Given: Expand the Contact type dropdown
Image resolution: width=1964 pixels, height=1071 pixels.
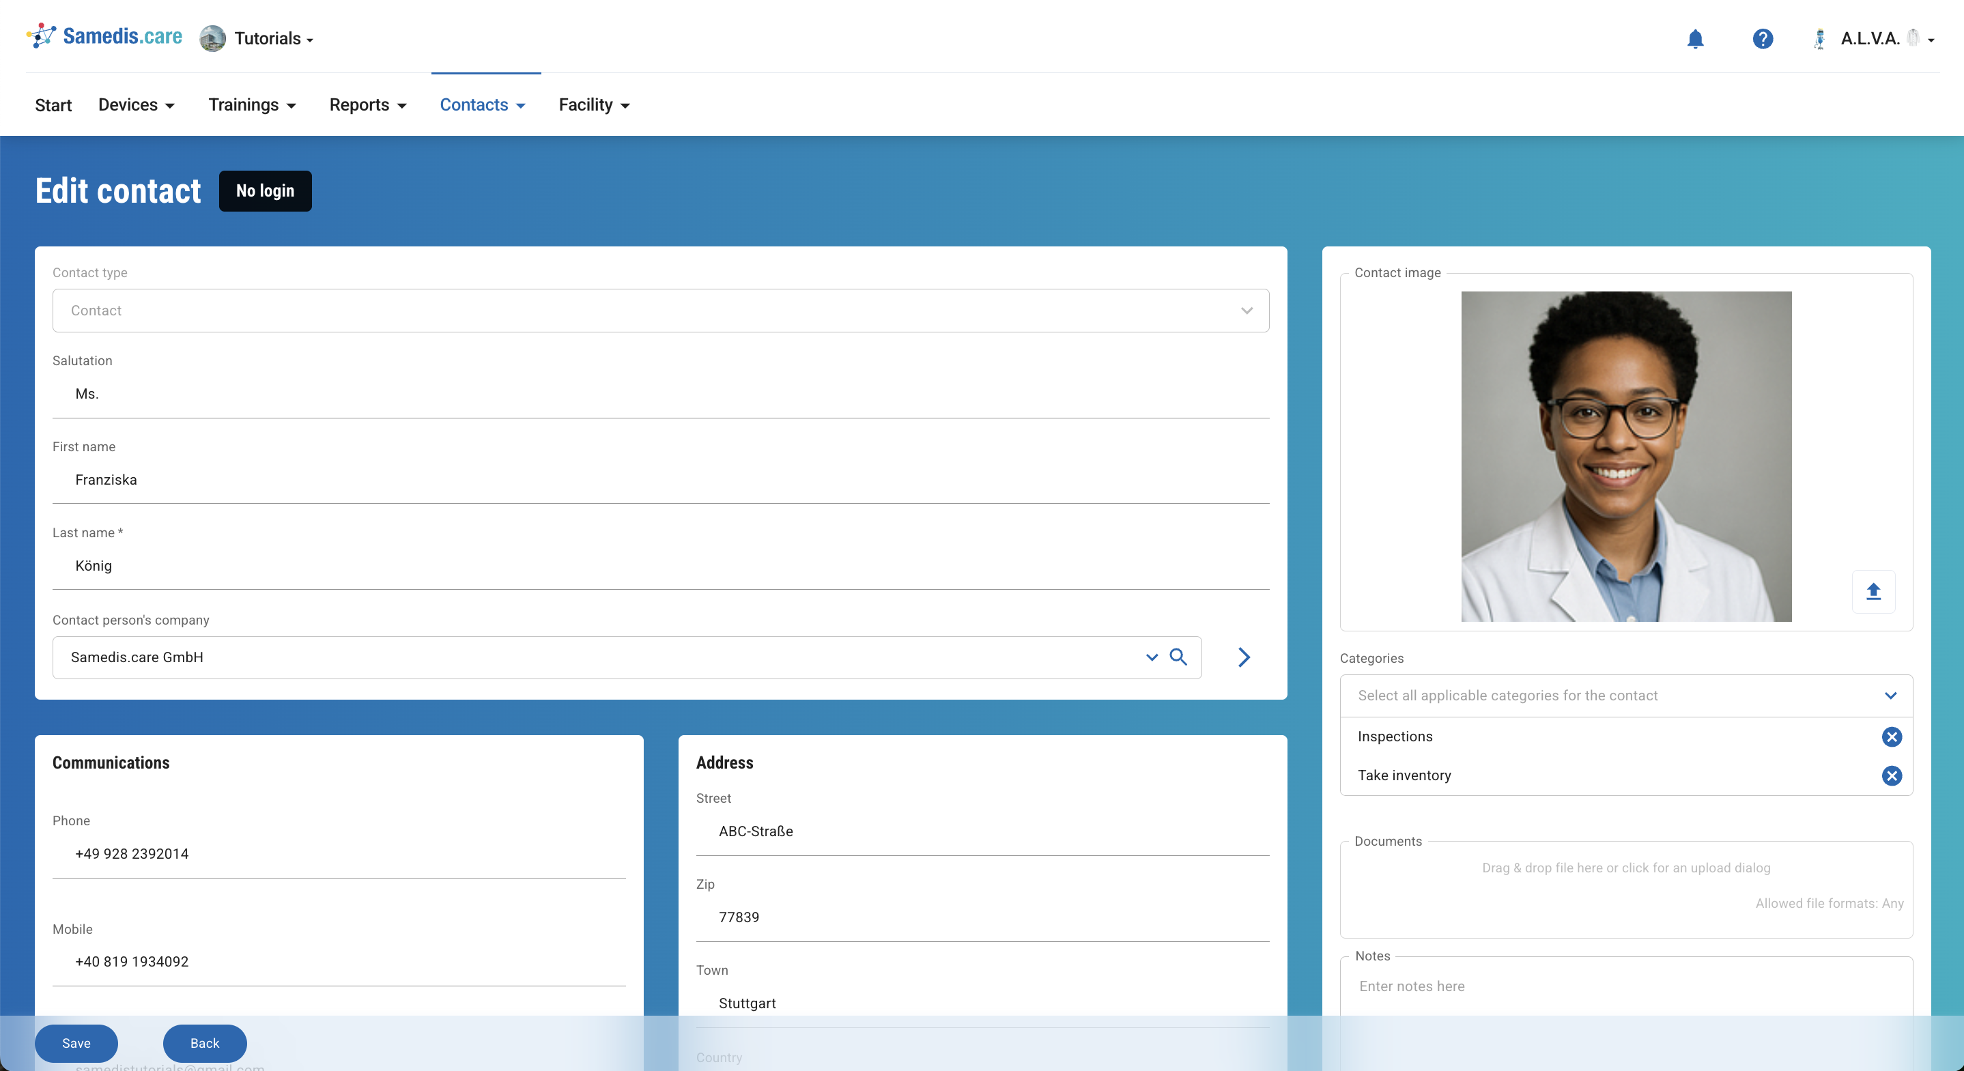Looking at the screenshot, I should (1246, 311).
